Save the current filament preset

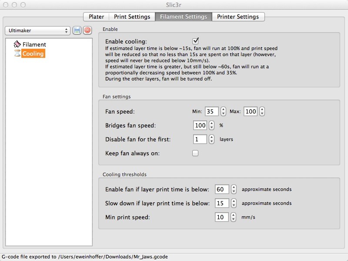[77, 30]
